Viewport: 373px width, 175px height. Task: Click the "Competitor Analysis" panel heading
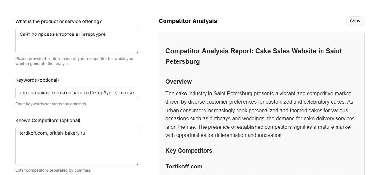(x=188, y=21)
